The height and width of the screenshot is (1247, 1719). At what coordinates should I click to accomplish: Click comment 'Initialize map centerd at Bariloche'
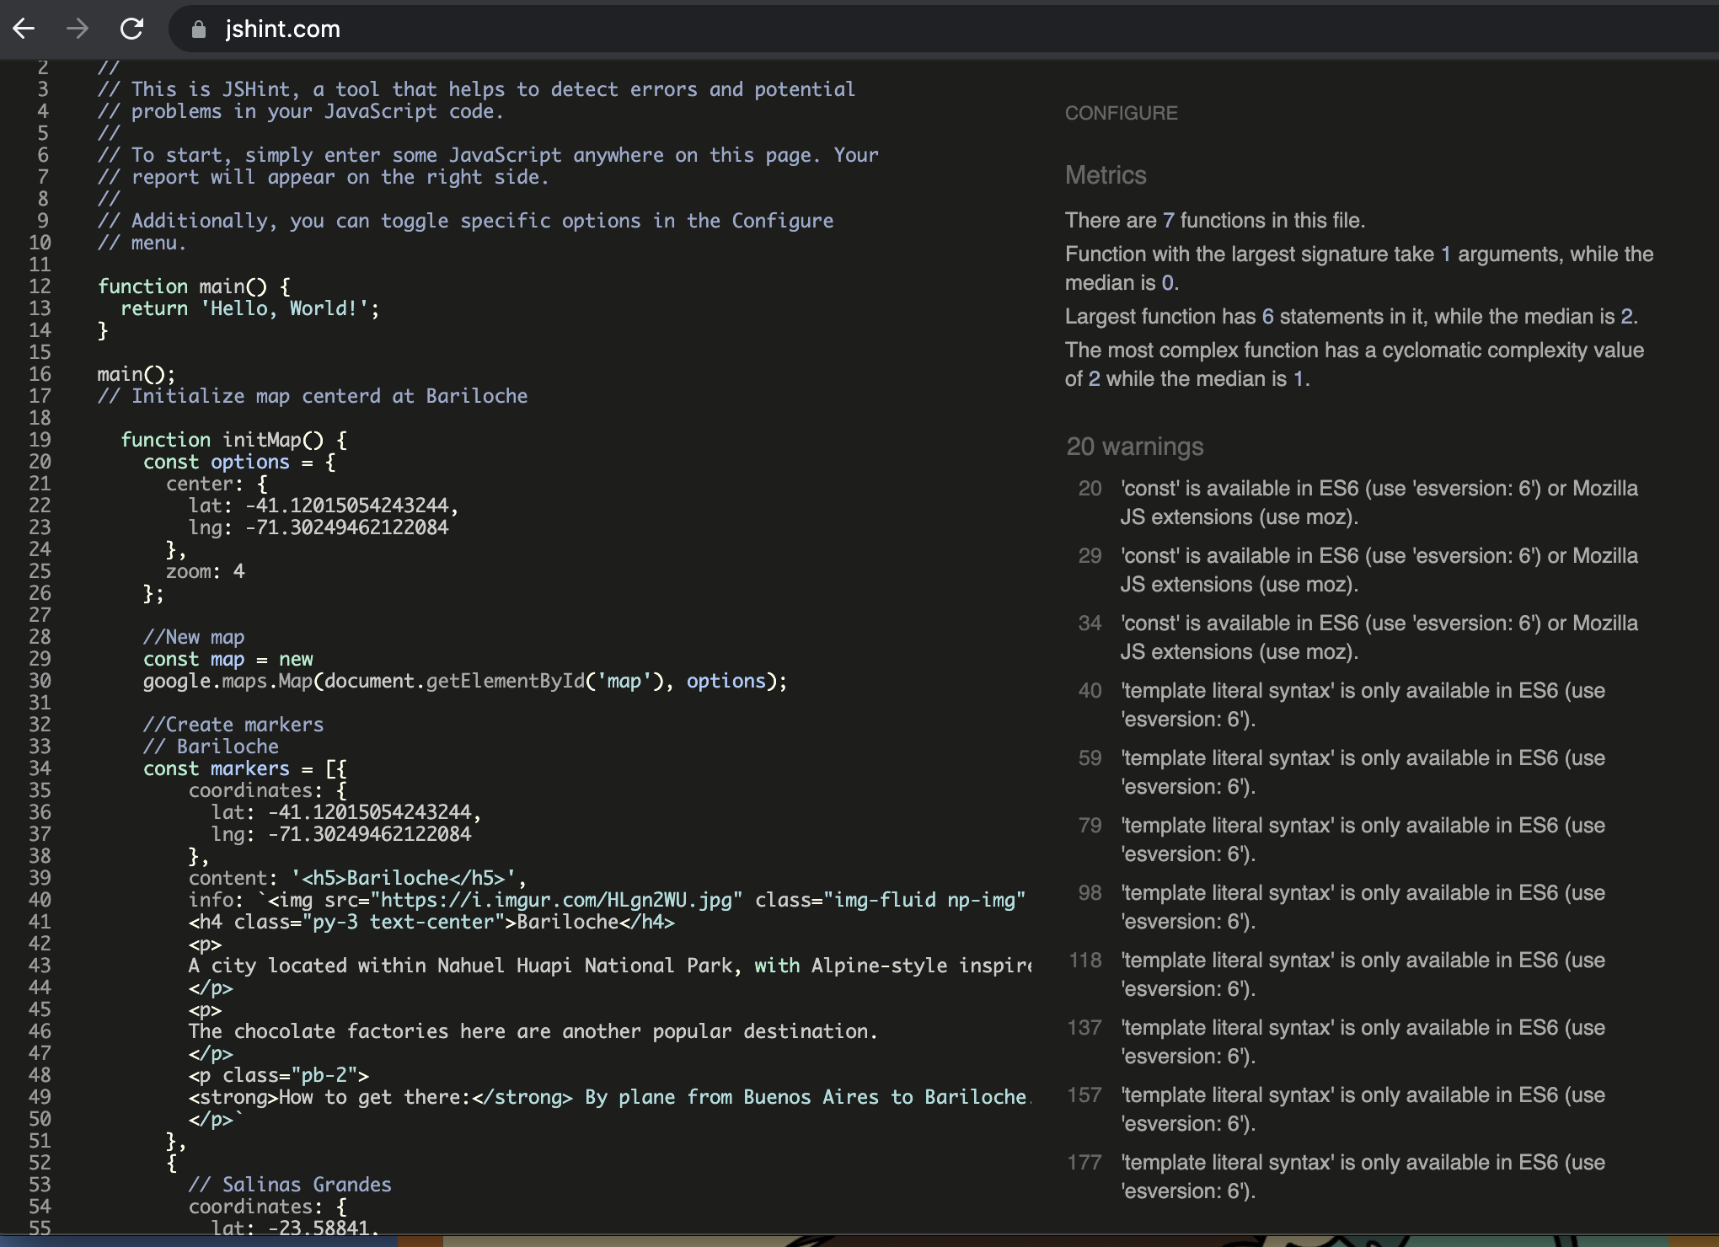[313, 396]
